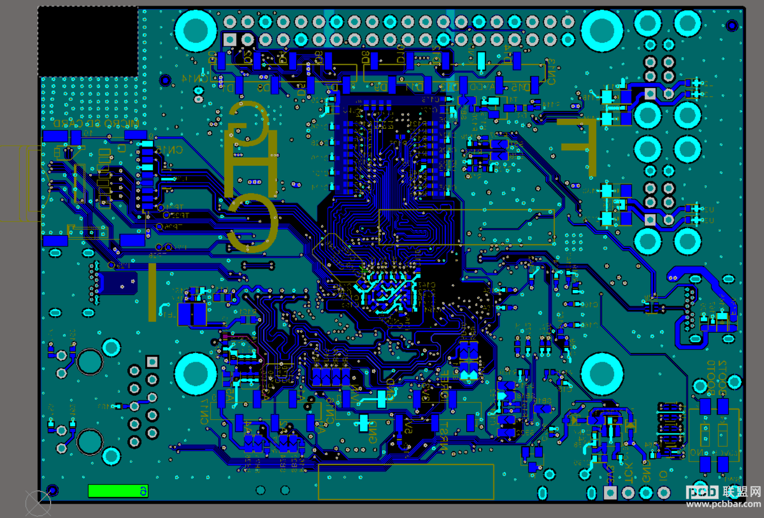Click the micro SD connector outline overhanging left edge
The image size is (764, 518).
(21, 183)
